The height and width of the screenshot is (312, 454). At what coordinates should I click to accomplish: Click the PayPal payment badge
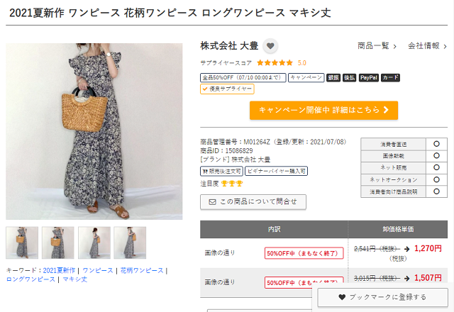(x=369, y=77)
